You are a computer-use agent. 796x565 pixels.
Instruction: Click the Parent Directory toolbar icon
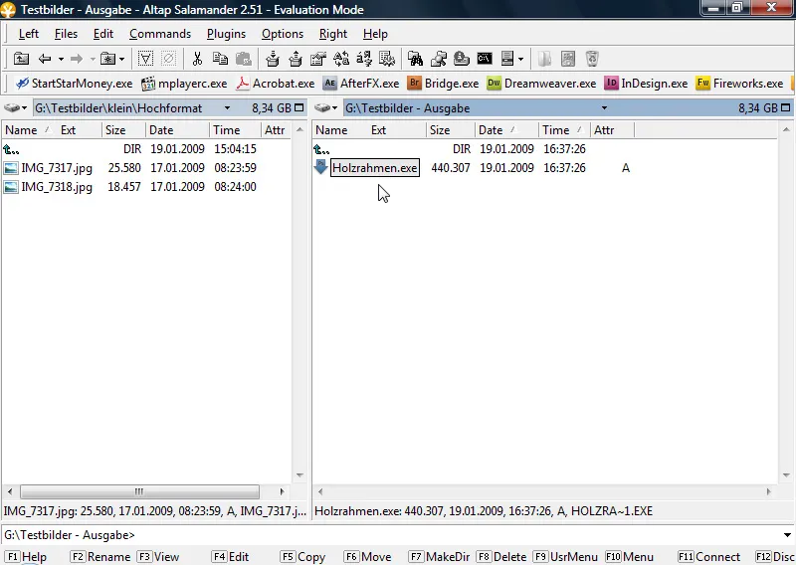(21, 59)
